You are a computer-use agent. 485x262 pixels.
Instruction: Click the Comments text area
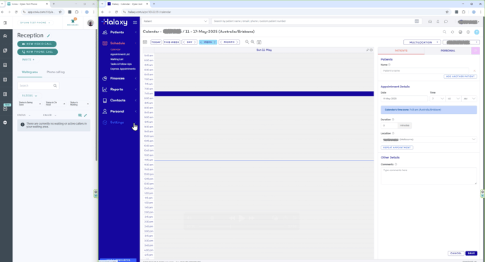429,175
